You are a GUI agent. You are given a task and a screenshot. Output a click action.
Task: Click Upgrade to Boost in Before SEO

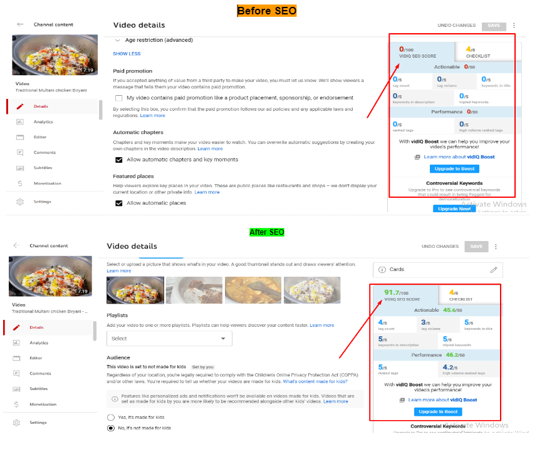click(x=454, y=169)
